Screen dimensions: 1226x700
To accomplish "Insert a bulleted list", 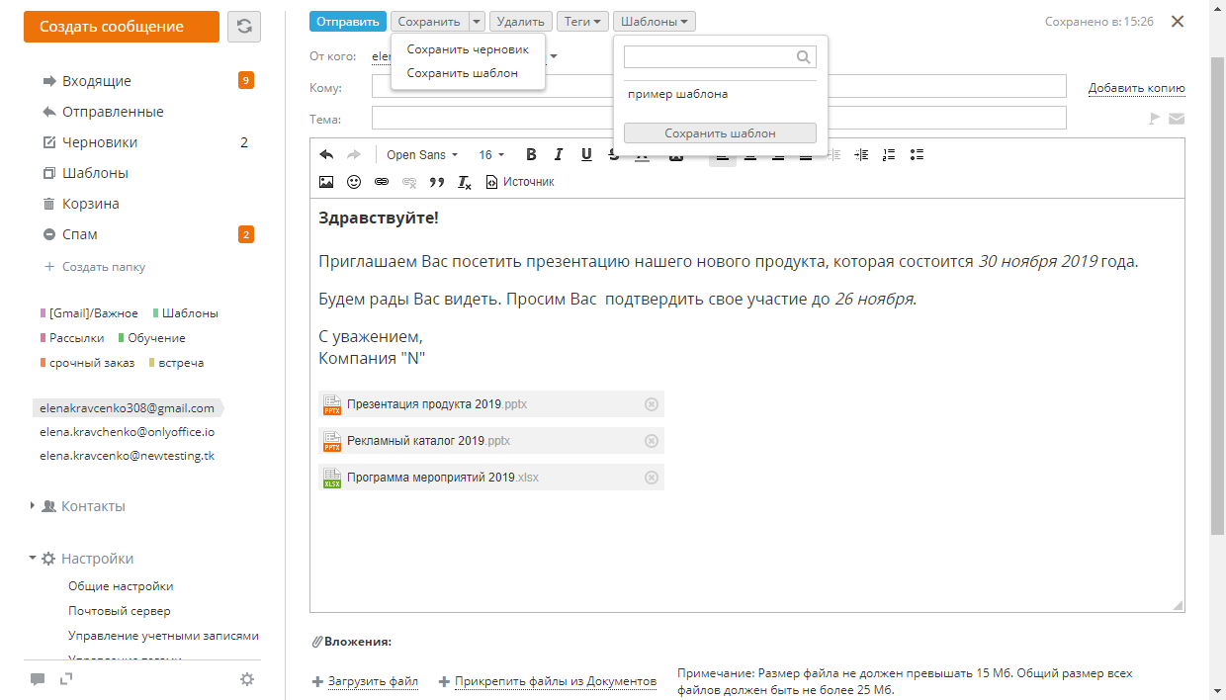I will [917, 154].
